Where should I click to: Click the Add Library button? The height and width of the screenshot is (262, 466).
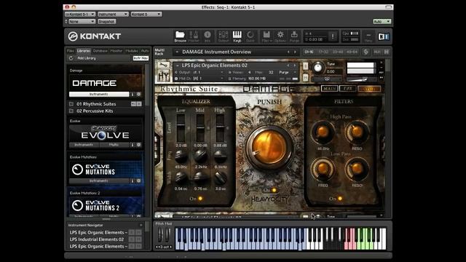coord(87,58)
